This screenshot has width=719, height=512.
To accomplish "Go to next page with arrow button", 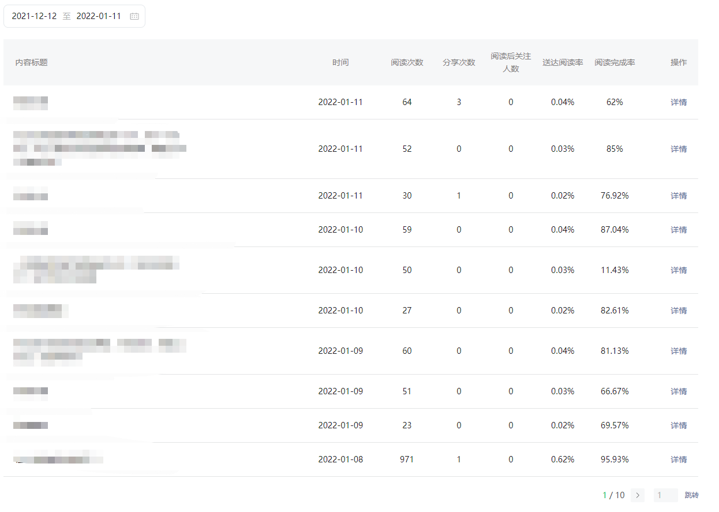I will coord(637,495).
